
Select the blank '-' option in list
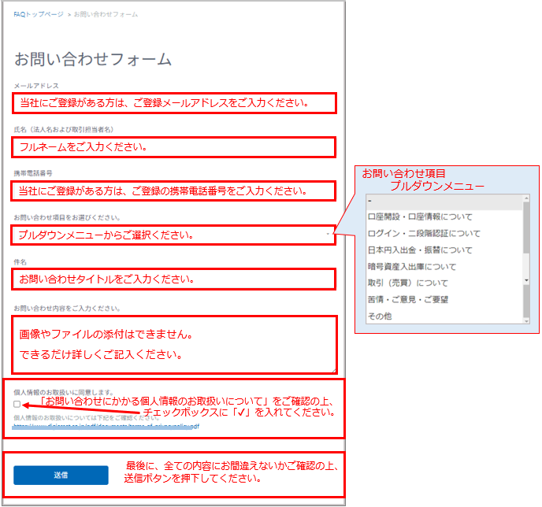[x=444, y=201]
